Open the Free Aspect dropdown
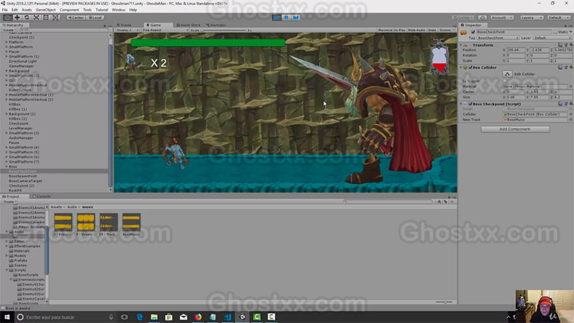The height and width of the screenshot is (323, 574). click(x=165, y=30)
